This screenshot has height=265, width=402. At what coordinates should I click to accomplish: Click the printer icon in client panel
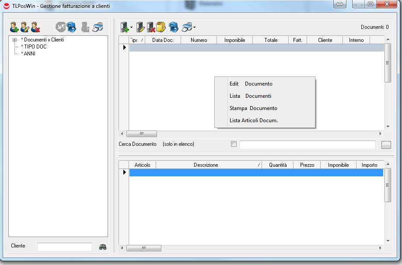tap(98, 28)
